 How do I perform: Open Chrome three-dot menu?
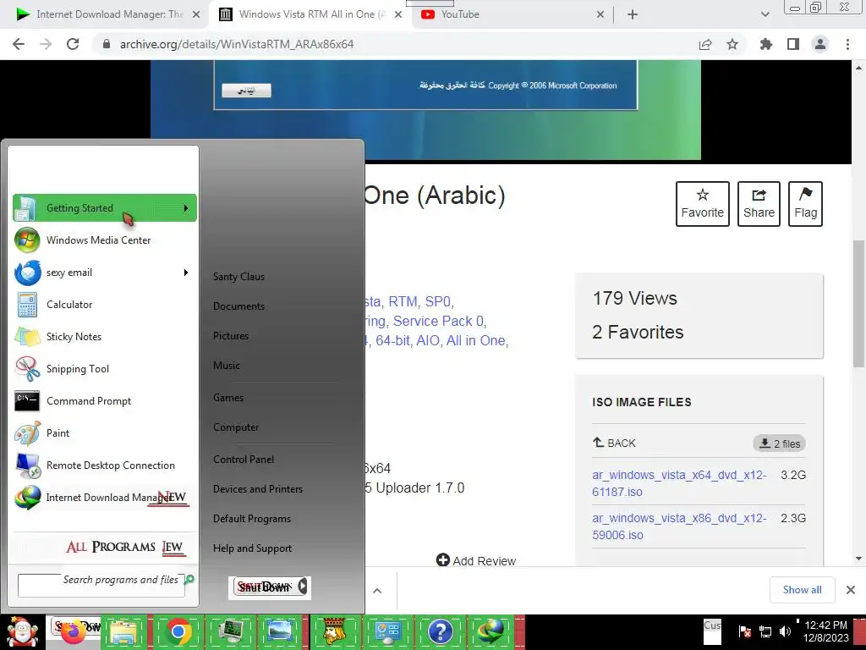point(847,44)
